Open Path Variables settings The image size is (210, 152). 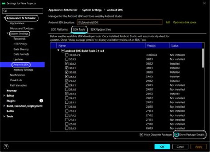click(18, 85)
